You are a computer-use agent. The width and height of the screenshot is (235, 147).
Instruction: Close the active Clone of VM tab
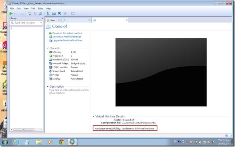point(127,20)
